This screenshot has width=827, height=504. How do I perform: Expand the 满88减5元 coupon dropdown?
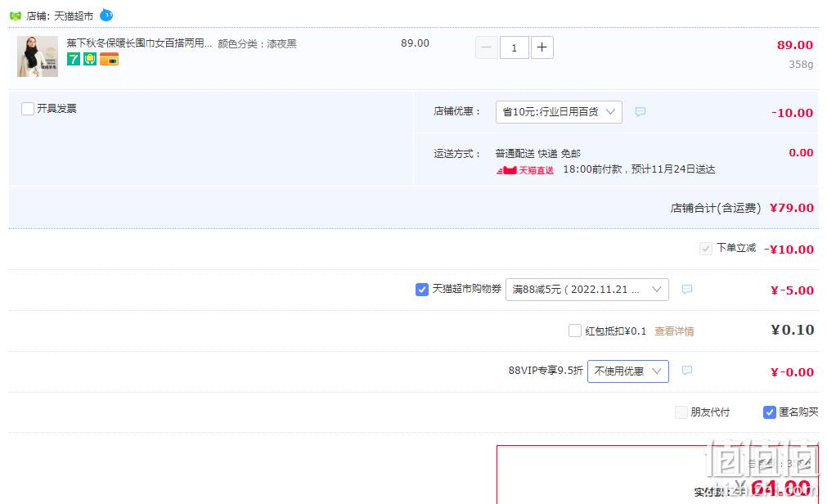click(x=587, y=289)
